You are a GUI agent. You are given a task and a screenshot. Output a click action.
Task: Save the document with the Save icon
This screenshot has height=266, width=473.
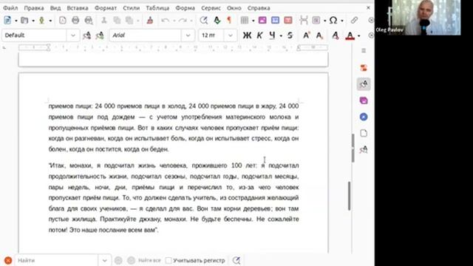pos(41,20)
